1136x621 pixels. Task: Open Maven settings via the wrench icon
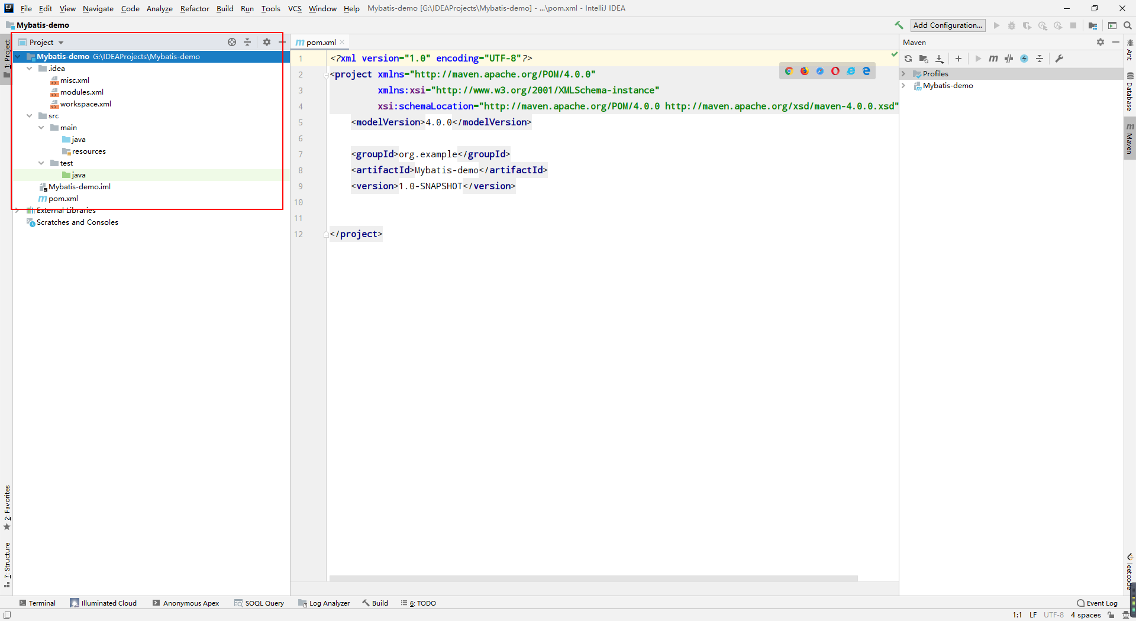tap(1059, 59)
